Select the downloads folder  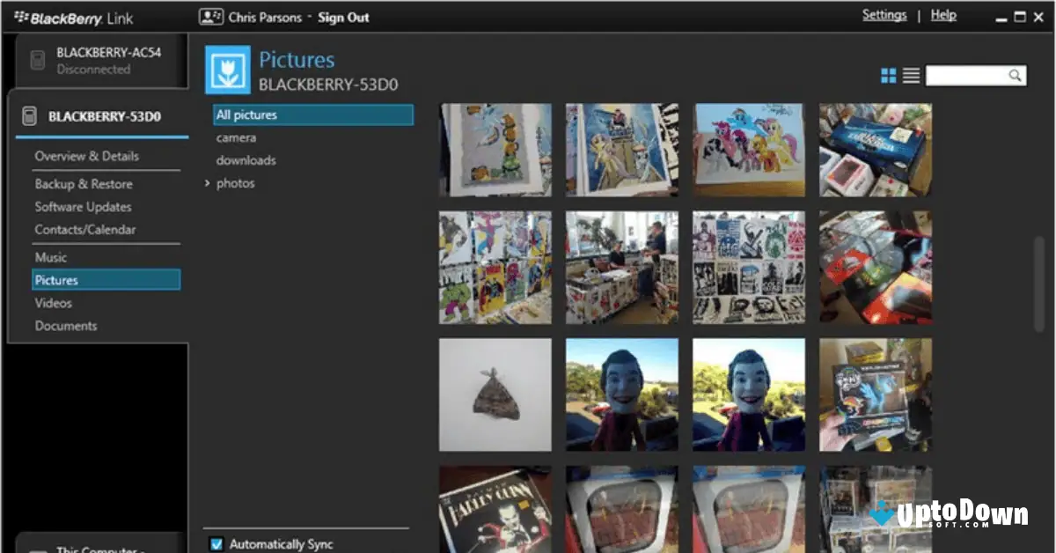(246, 160)
